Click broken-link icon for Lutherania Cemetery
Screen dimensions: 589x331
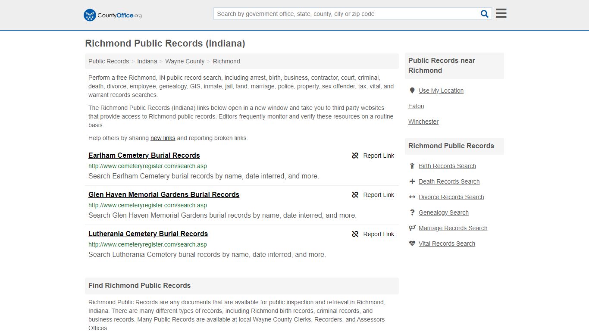pyautogui.click(x=355, y=234)
